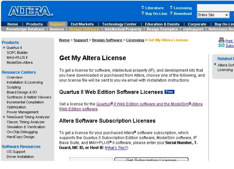Click the envelope subscribe icon
234x169 pixels.
tap(222, 45)
